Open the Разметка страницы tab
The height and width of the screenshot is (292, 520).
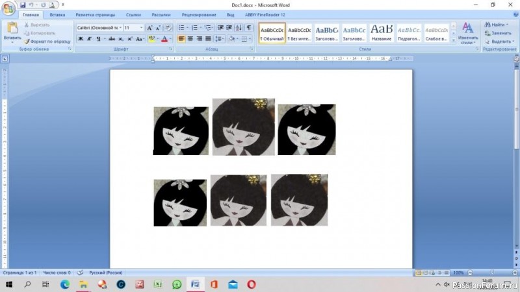[95, 14]
